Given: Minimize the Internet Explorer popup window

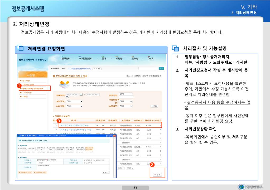Looking at the screenshot, I should point(108,136).
